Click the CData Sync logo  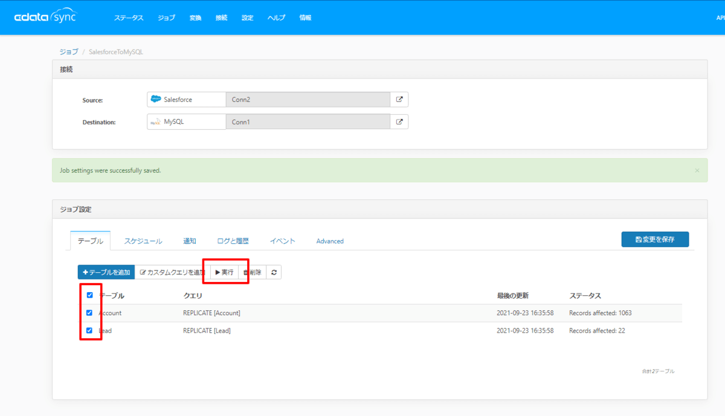pyautogui.click(x=46, y=17)
